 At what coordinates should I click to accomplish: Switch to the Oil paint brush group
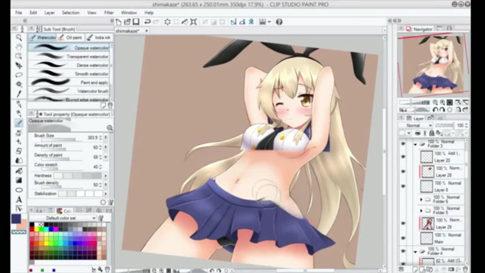[70, 38]
